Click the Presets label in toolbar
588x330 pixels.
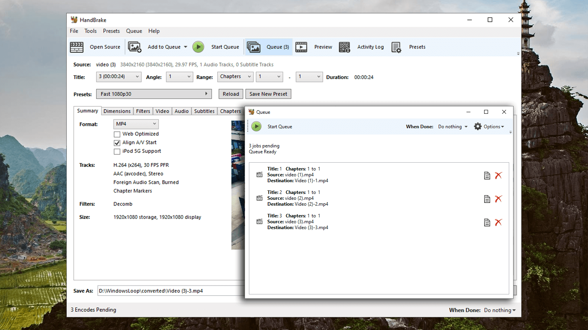coord(417,47)
